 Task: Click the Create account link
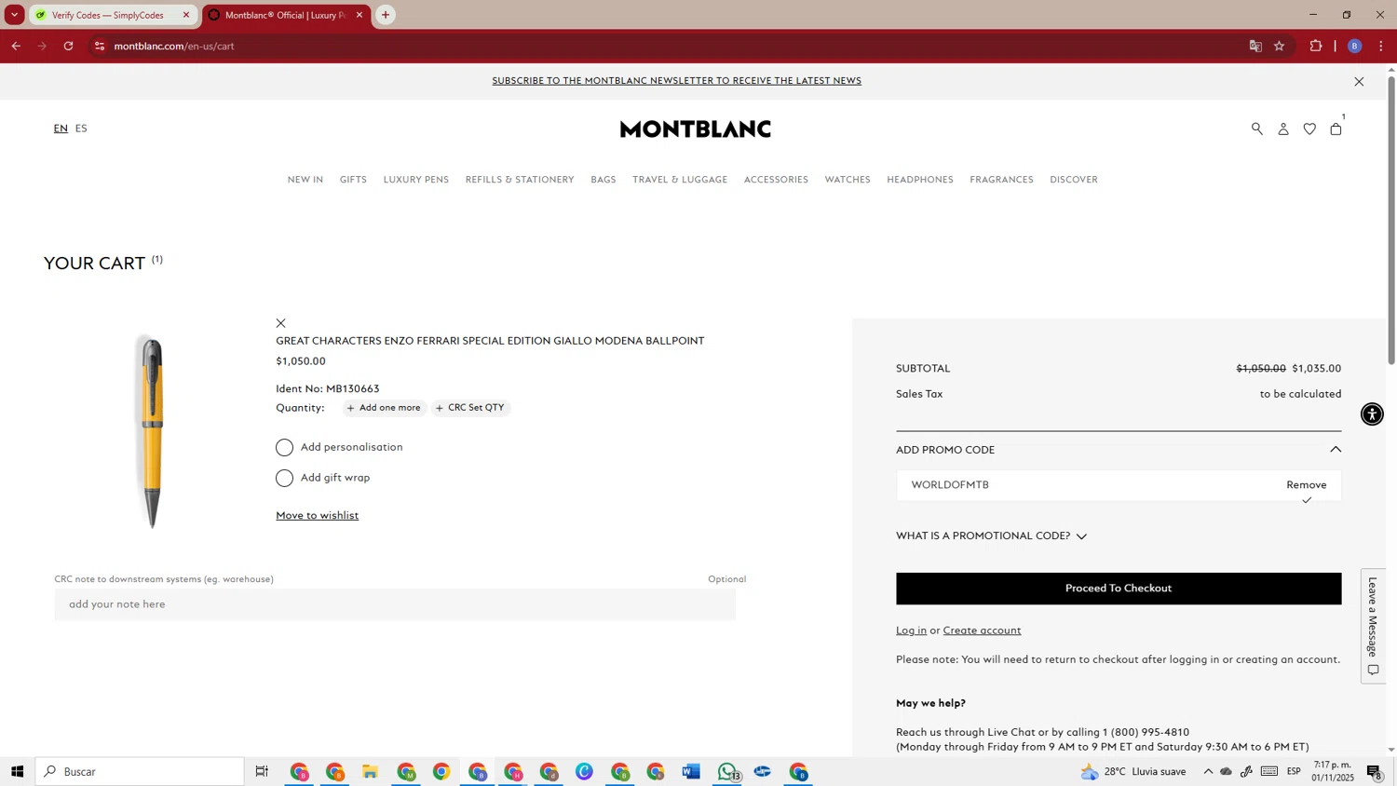pyautogui.click(x=982, y=630)
